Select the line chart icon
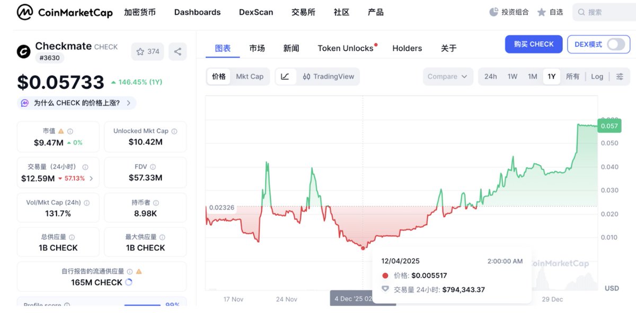This screenshot has height=313, width=636. (285, 76)
